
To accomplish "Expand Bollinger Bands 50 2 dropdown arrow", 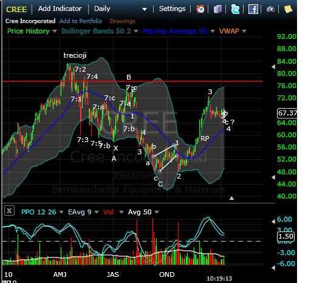I will pyautogui.click(x=136, y=31).
